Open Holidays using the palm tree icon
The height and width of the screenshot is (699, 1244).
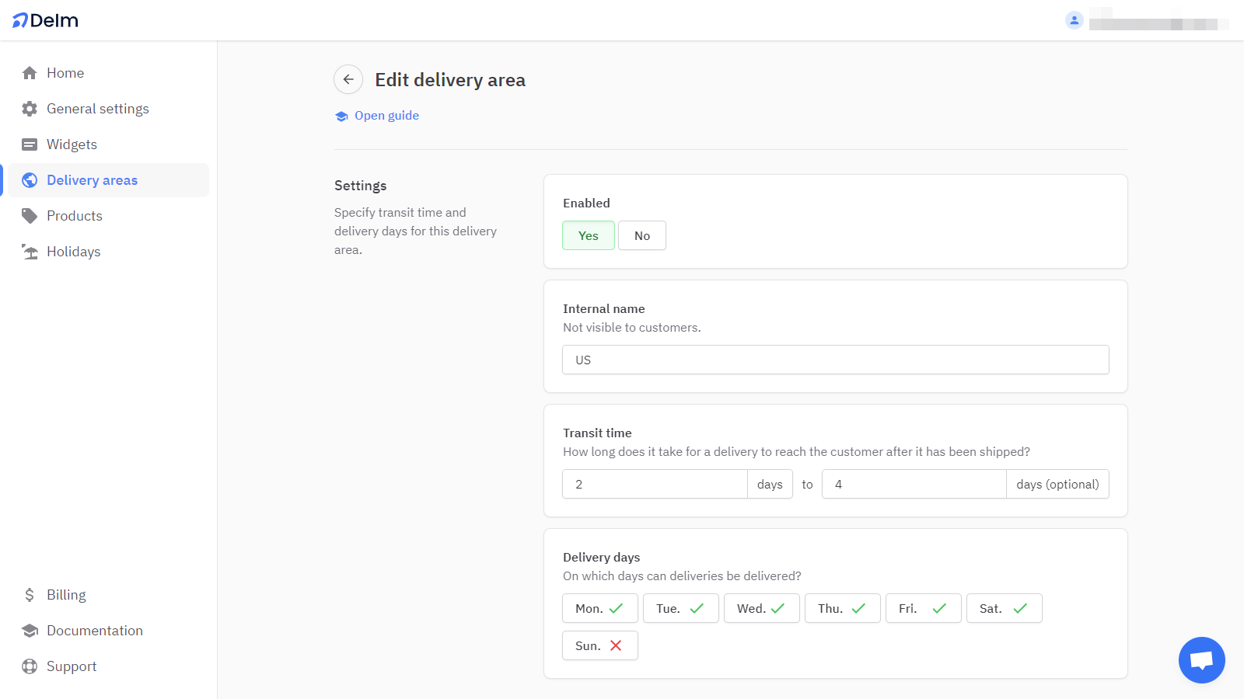(x=29, y=251)
